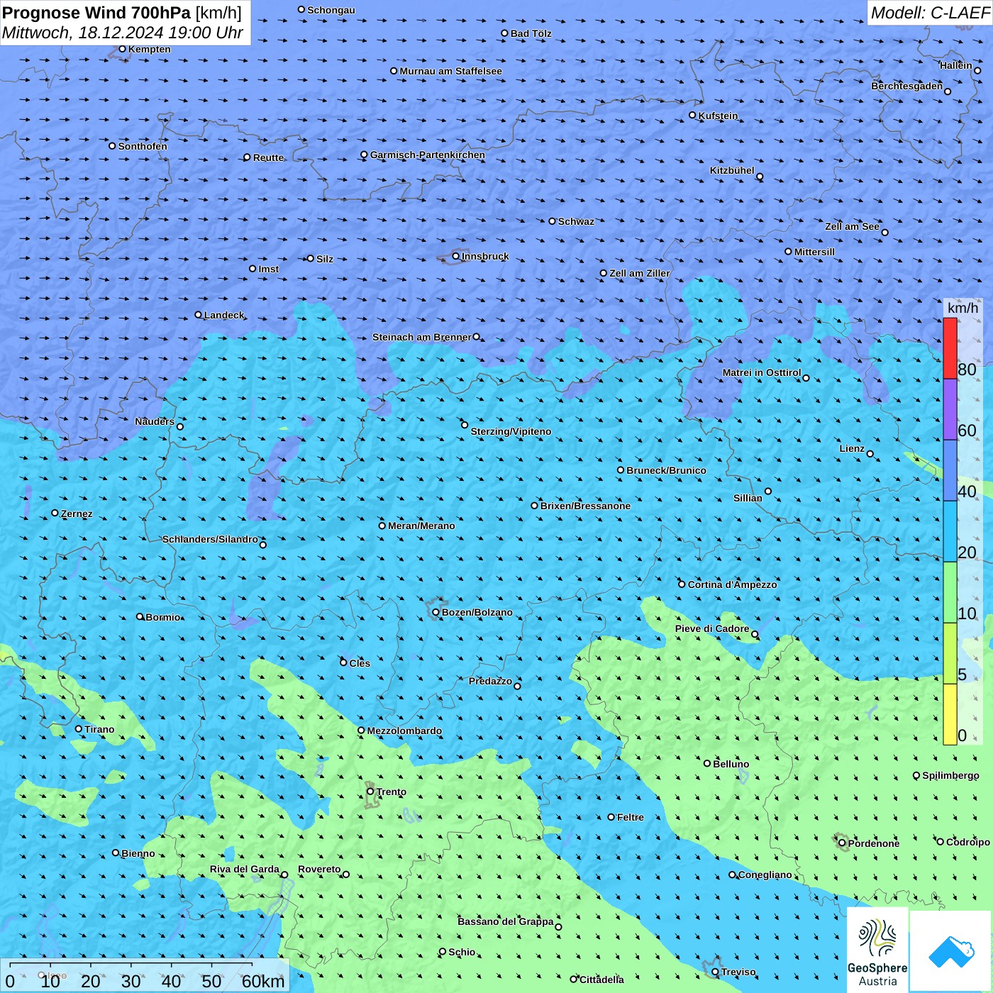Click the red 80 km/h legend color

click(x=950, y=348)
